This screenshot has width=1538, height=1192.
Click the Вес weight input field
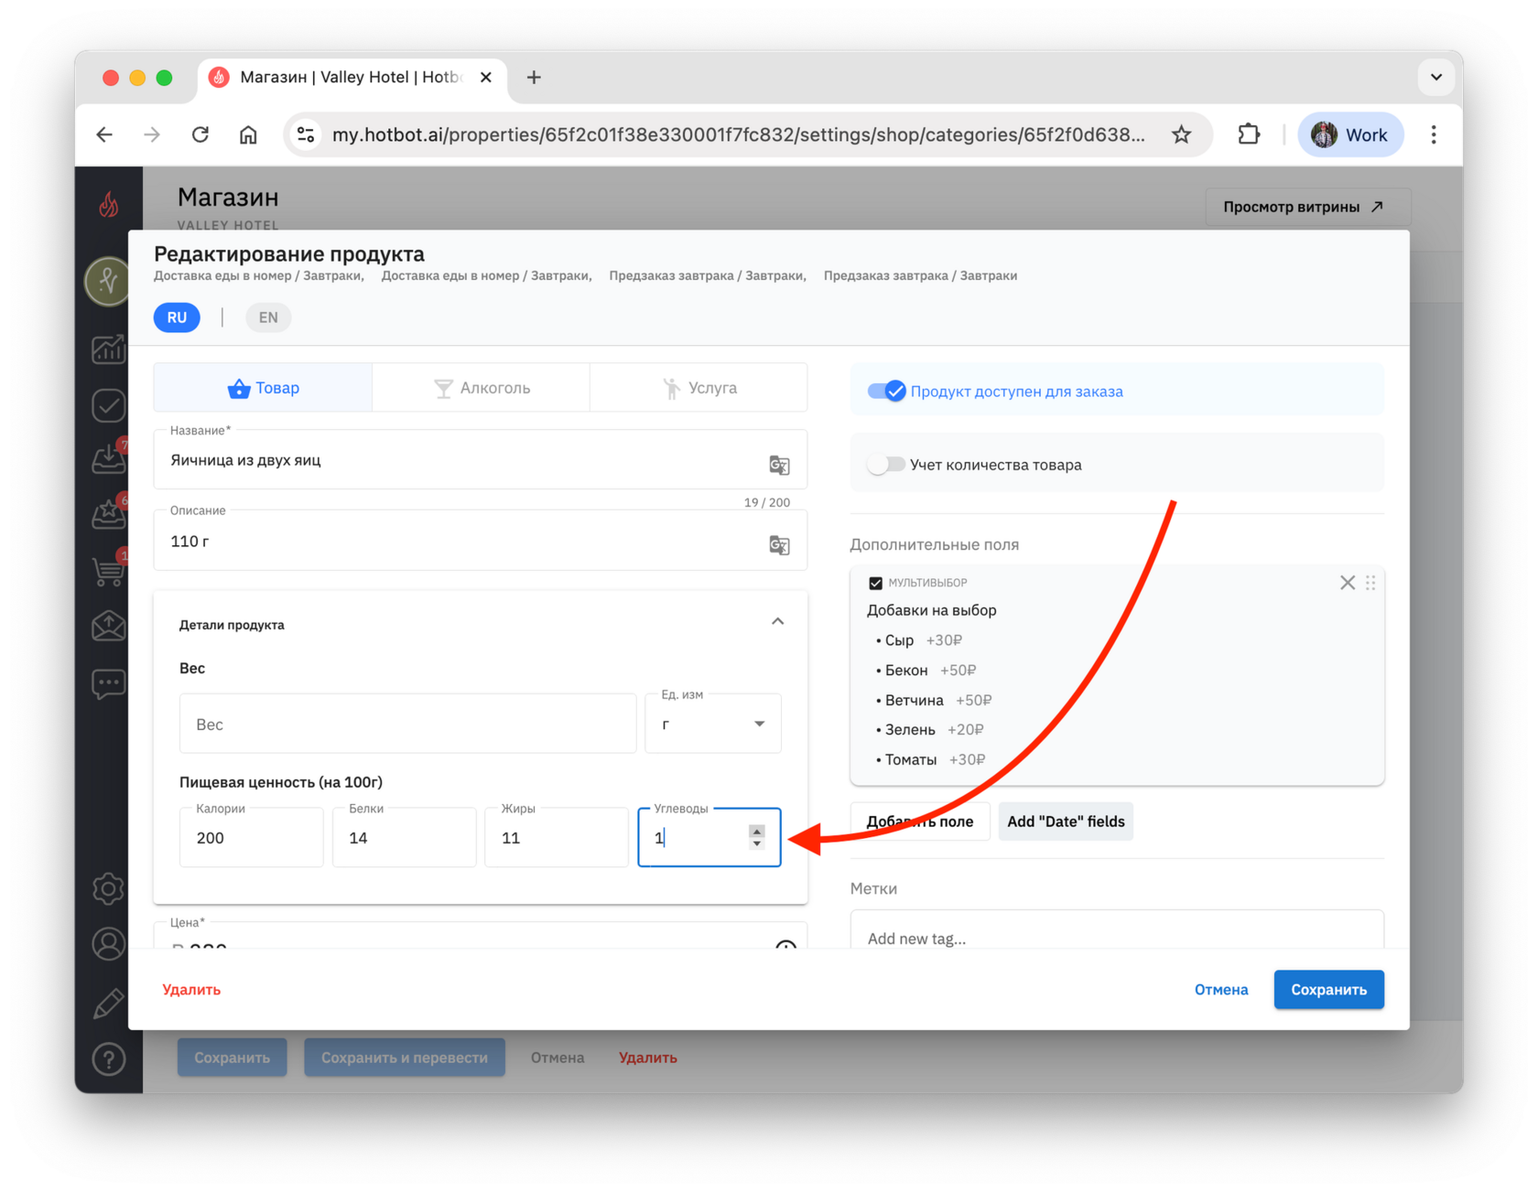pyautogui.click(x=407, y=724)
